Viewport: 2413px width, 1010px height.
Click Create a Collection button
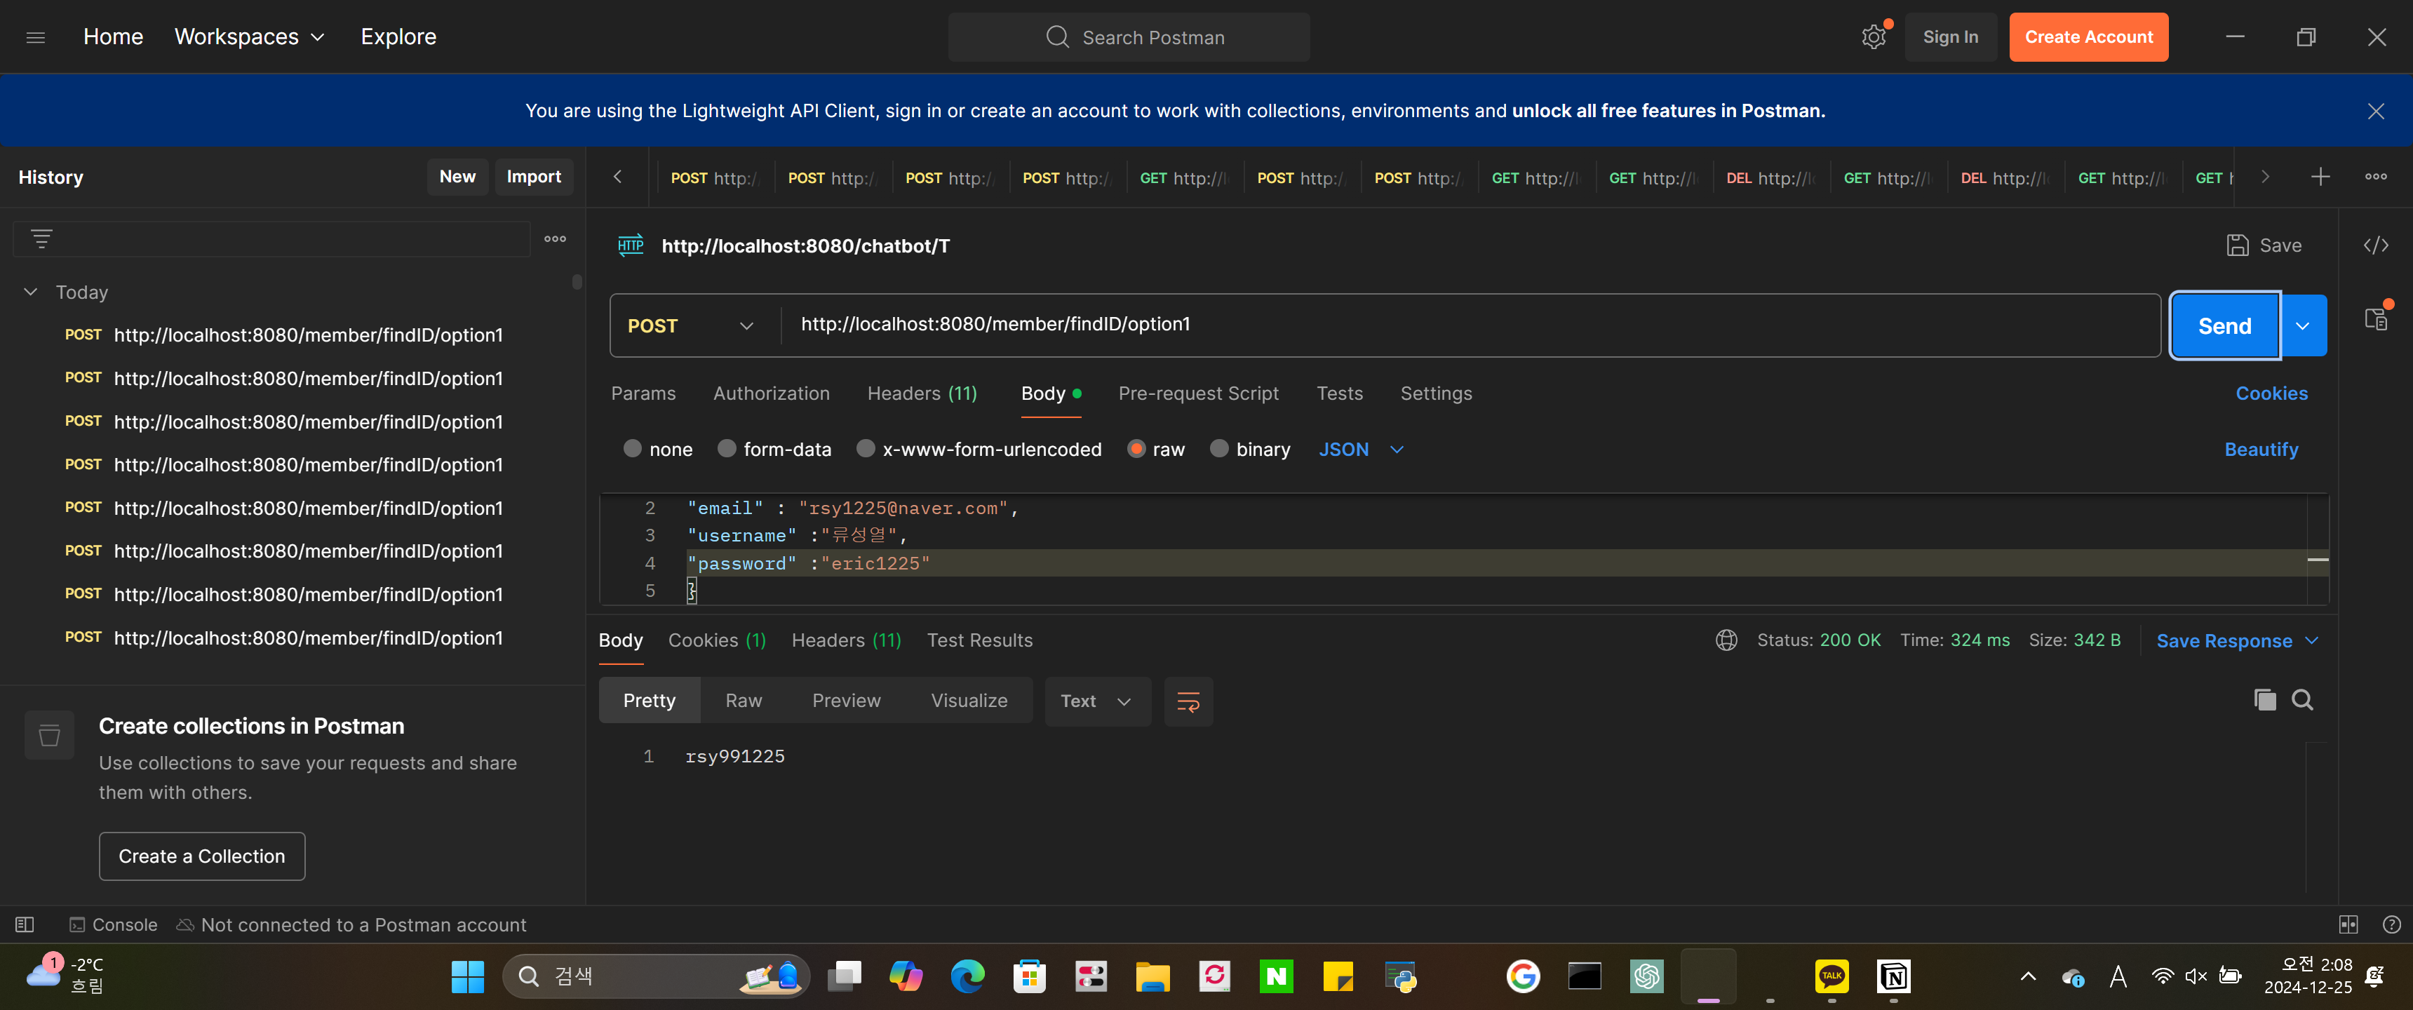(201, 857)
